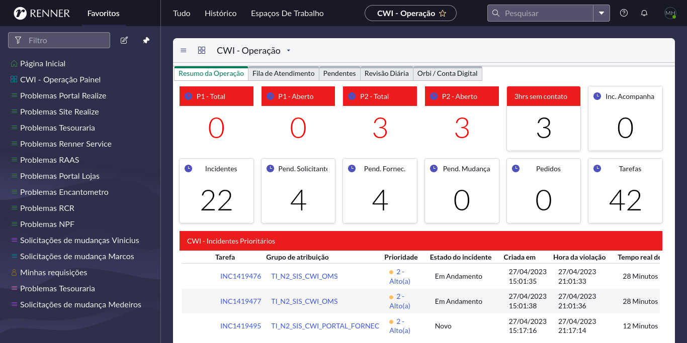Screen dimensions: 687x343
Task: Open Solicitações de mudanças Vinicius favorite
Action: pos(79,241)
